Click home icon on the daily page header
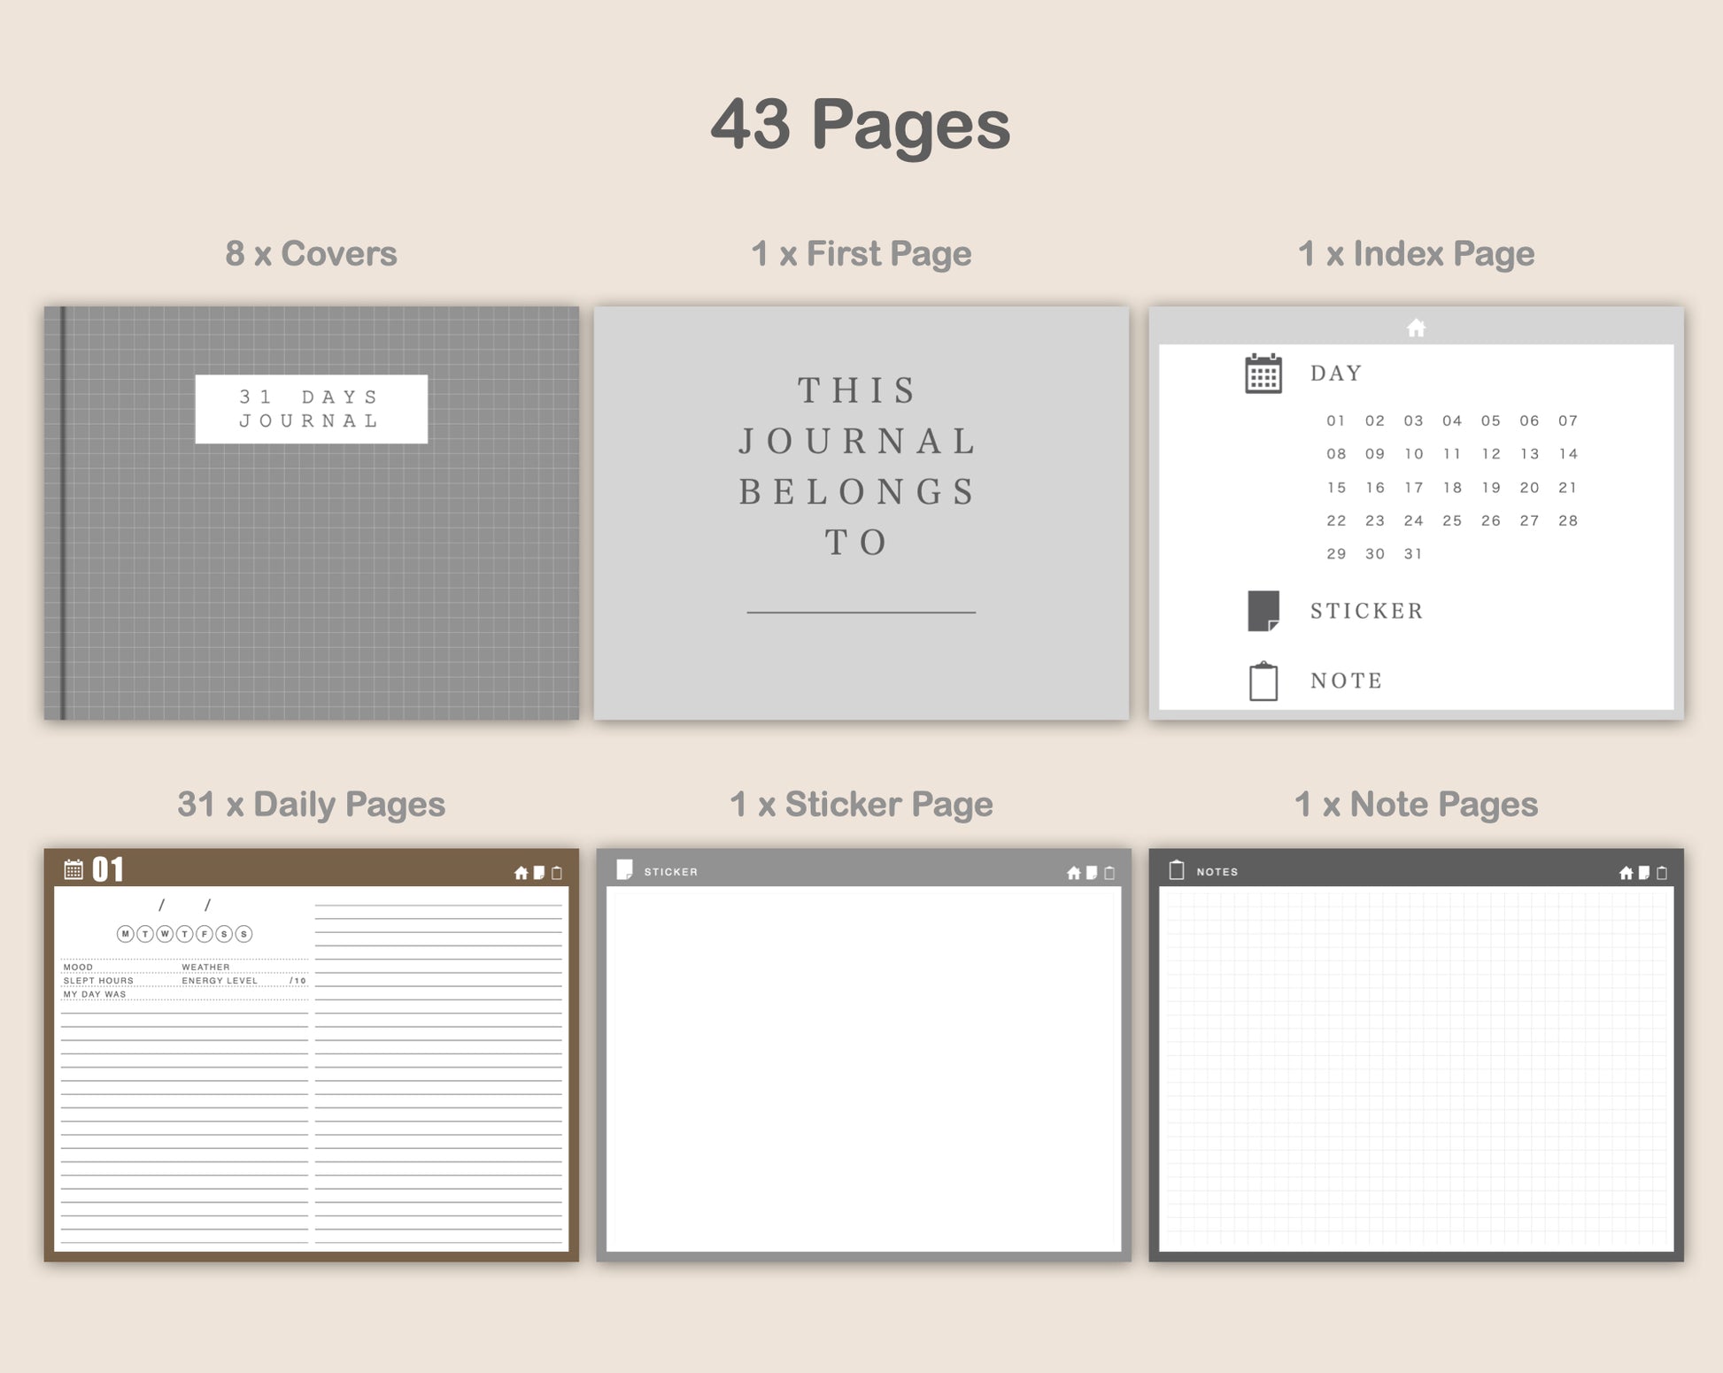The width and height of the screenshot is (1723, 1373). click(x=521, y=873)
